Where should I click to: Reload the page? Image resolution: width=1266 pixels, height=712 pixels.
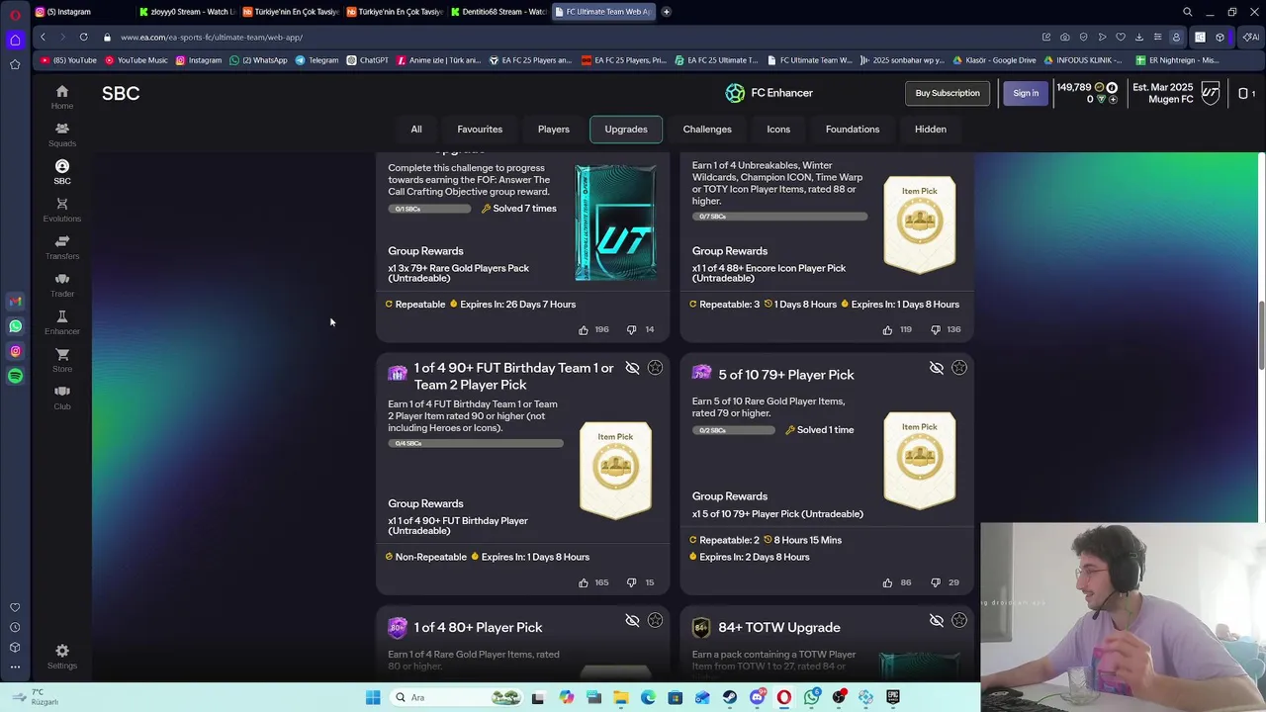83,37
